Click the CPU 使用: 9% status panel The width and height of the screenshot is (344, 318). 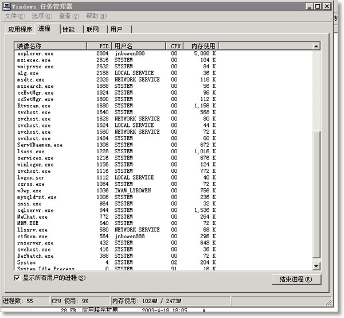(80, 301)
